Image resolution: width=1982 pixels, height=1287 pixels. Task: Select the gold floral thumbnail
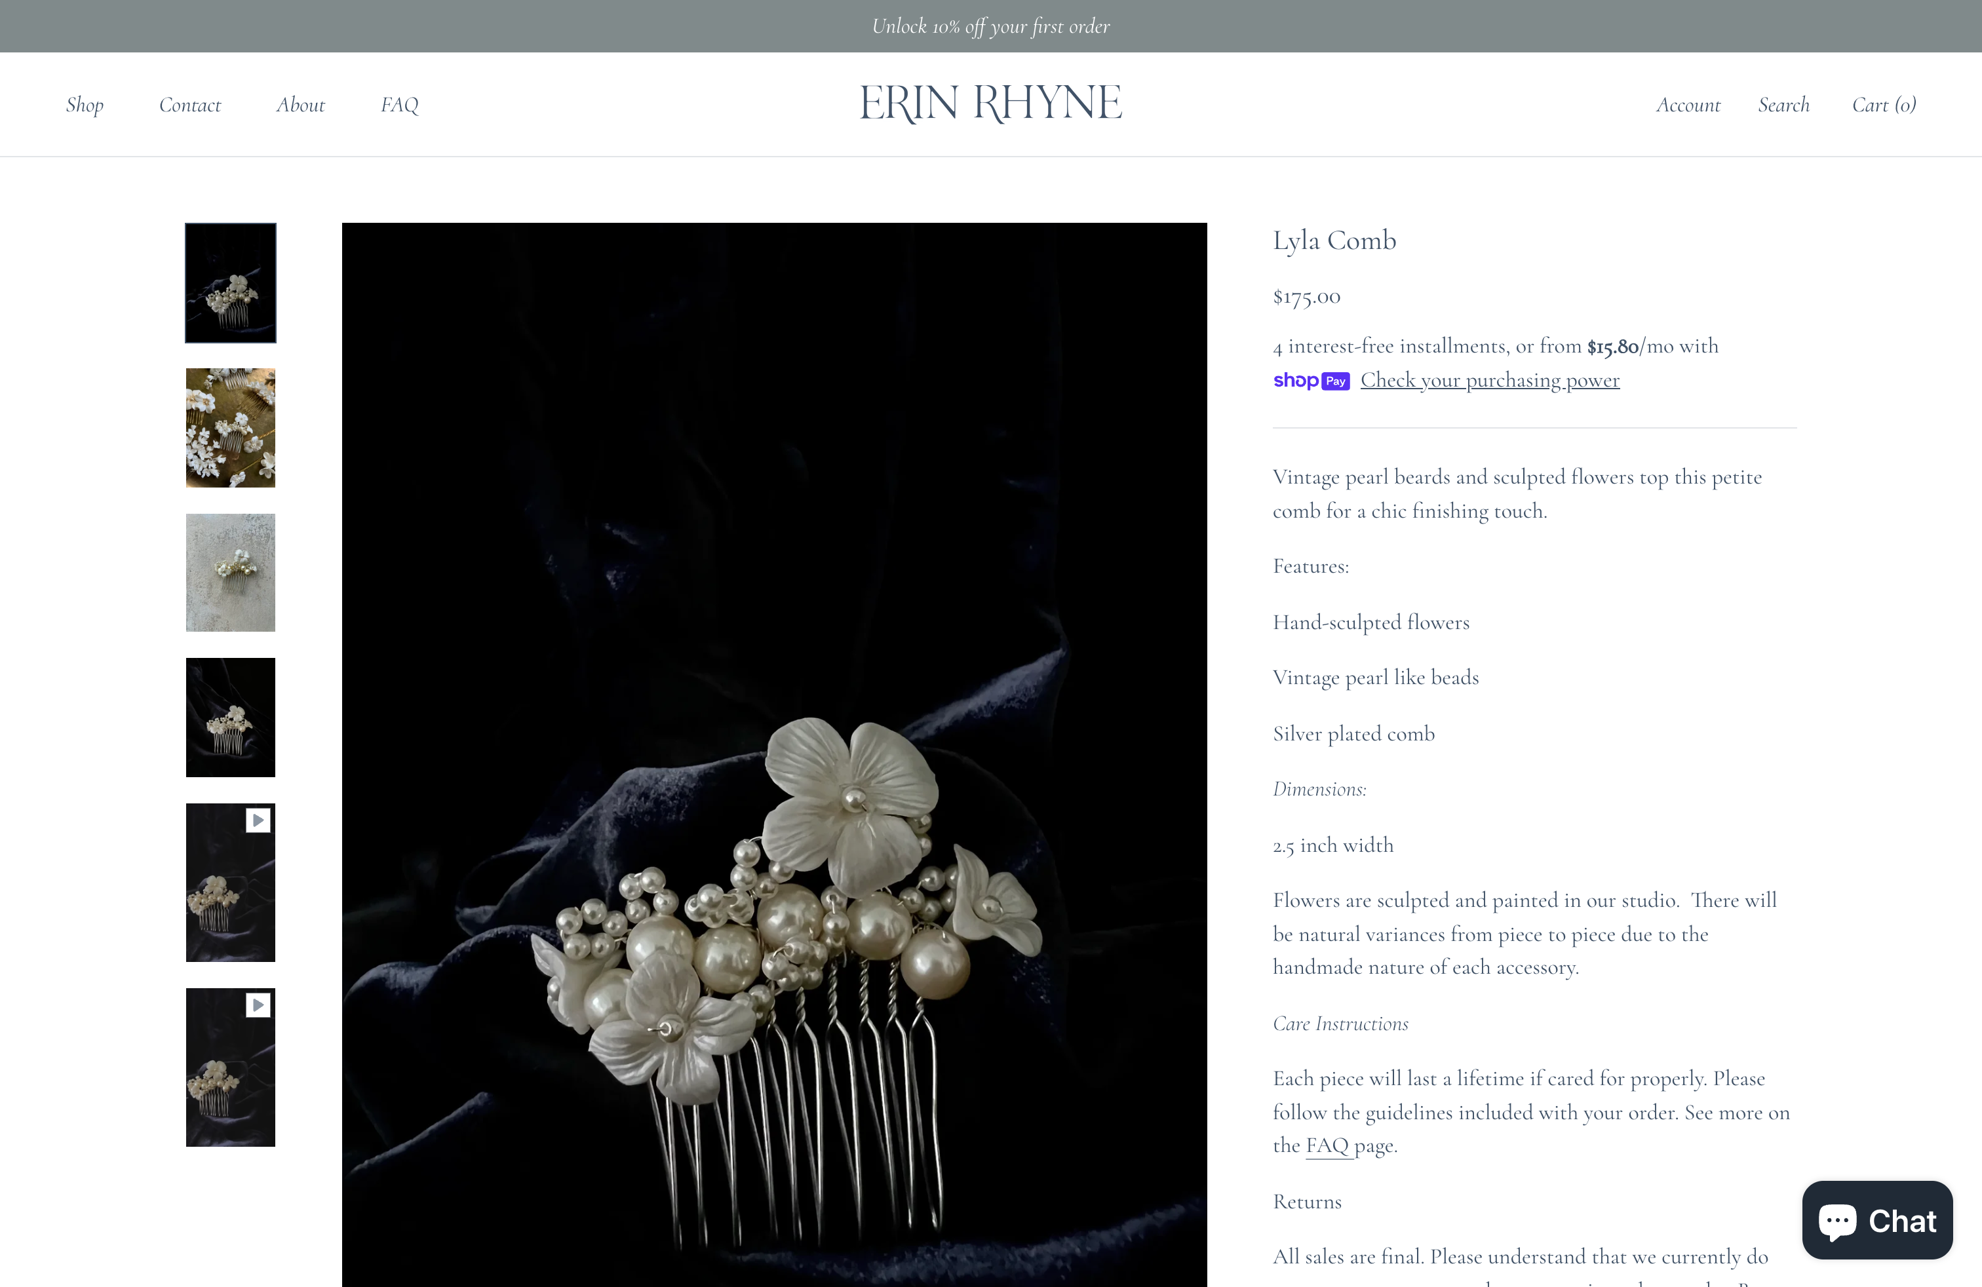pos(231,428)
